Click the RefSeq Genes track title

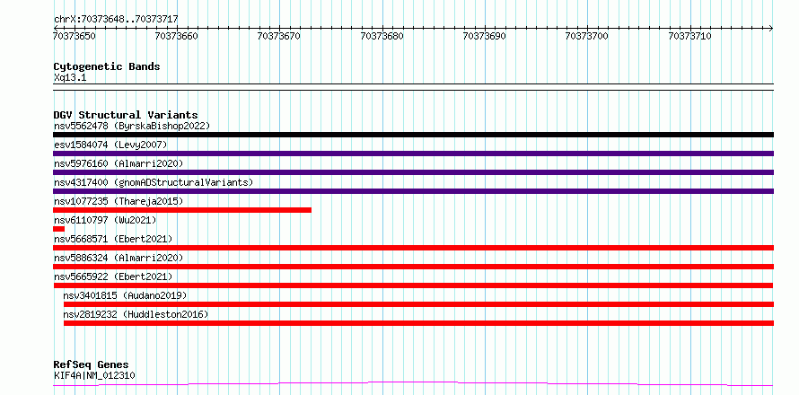[x=92, y=365]
